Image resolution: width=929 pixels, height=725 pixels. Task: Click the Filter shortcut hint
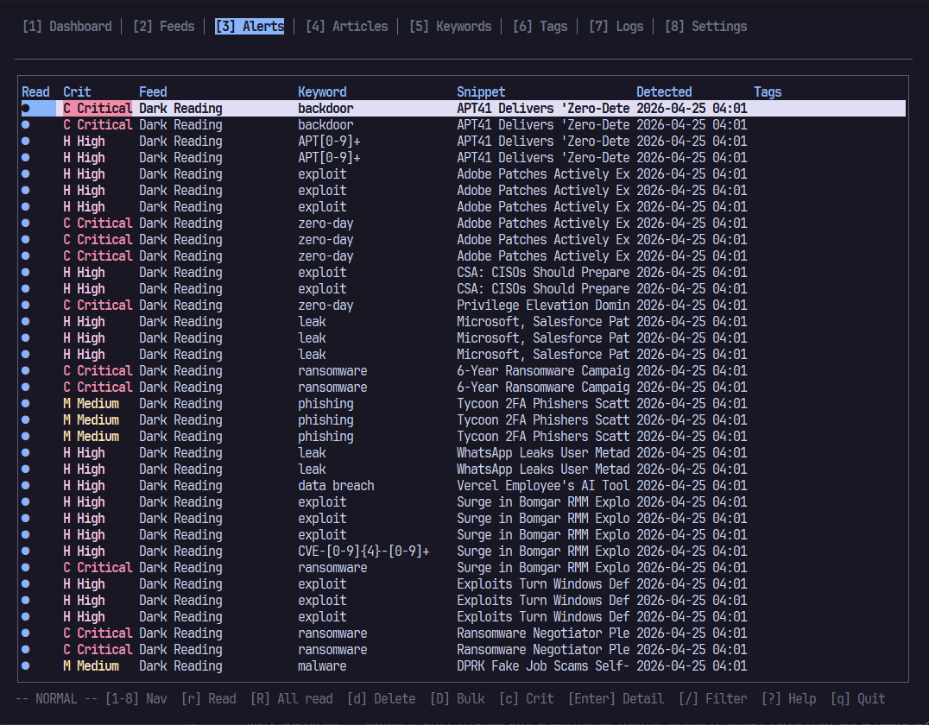tap(712, 698)
